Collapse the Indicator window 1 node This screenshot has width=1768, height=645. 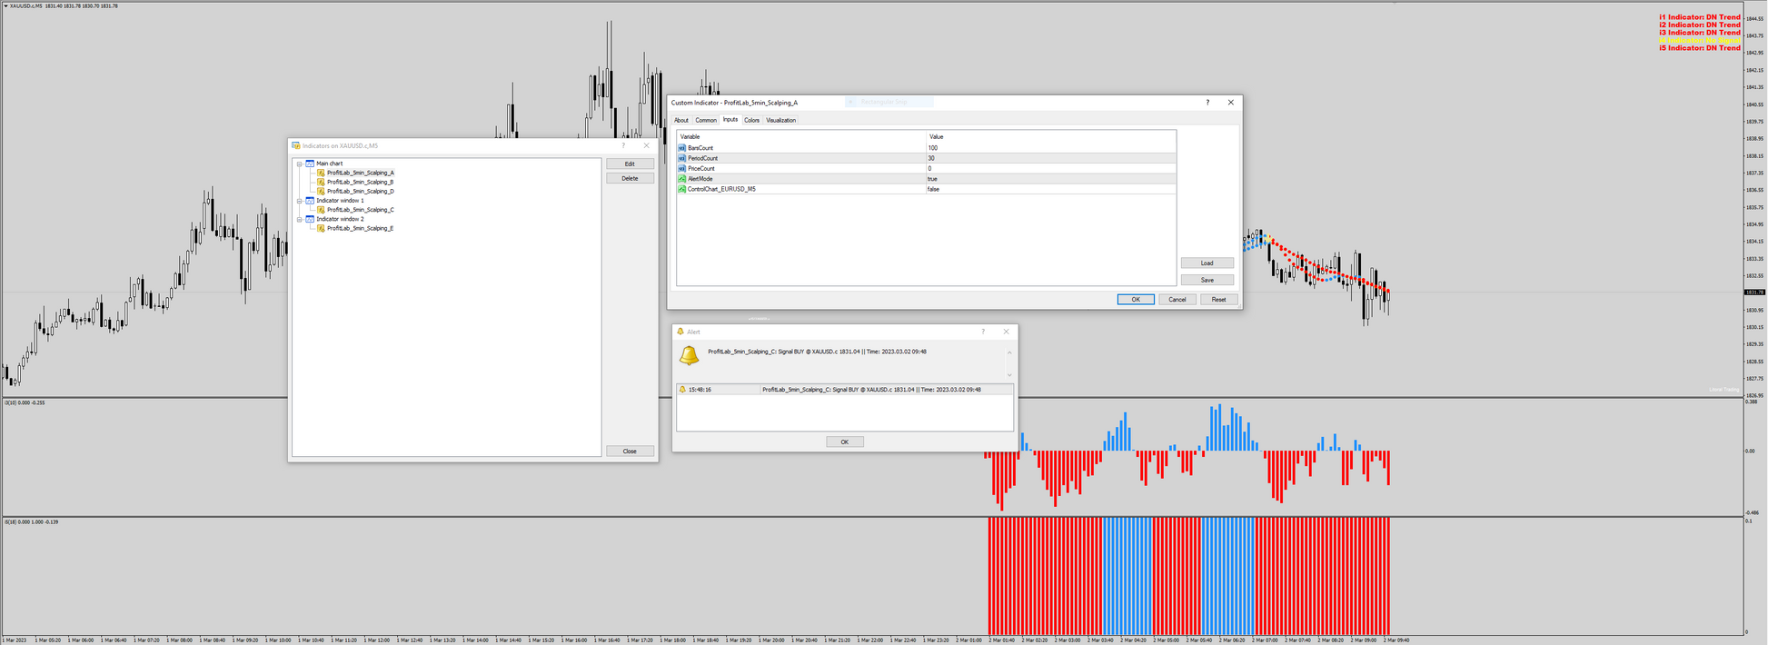[299, 201]
